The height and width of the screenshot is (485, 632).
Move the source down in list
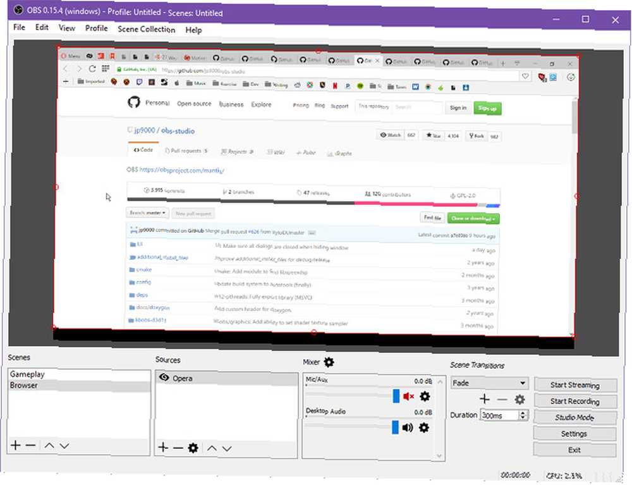click(x=227, y=449)
